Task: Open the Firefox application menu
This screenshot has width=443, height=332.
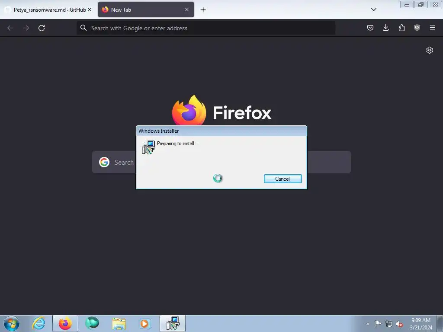Action: pos(433,28)
